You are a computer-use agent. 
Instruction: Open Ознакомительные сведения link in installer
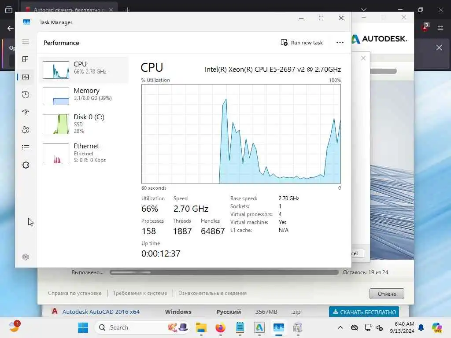213,293
